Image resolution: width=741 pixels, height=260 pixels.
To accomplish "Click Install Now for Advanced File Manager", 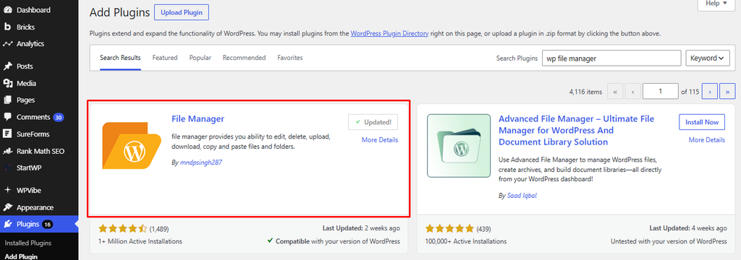I will pos(702,122).
